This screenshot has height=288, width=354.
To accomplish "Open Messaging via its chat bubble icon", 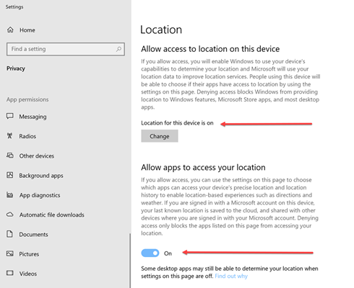I will click(10, 117).
